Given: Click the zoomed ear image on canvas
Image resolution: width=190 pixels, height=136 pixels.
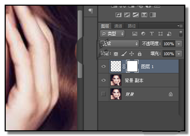Looking at the screenshot, I should (41, 68).
